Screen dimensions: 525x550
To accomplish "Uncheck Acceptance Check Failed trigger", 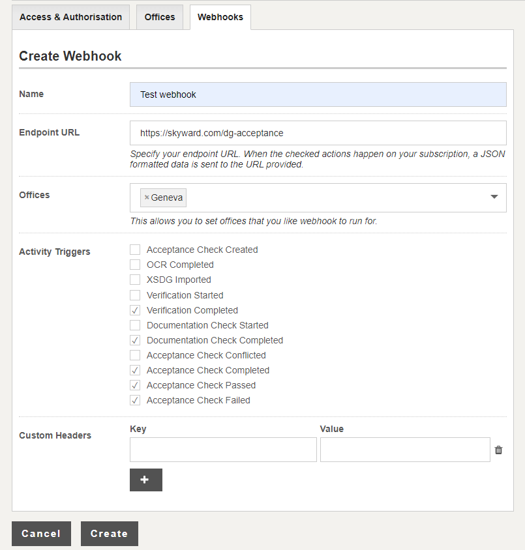I will pyautogui.click(x=135, y=400).
